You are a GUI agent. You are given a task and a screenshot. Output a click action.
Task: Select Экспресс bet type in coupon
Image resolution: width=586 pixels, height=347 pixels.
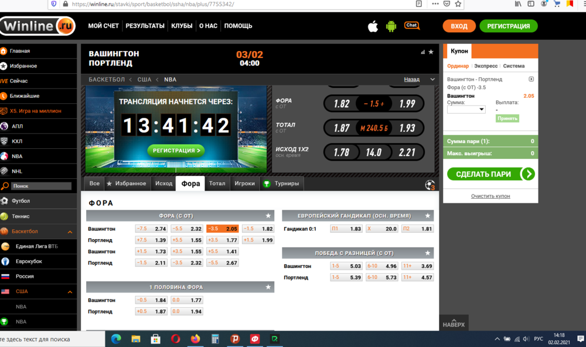(x=486, y=66)
